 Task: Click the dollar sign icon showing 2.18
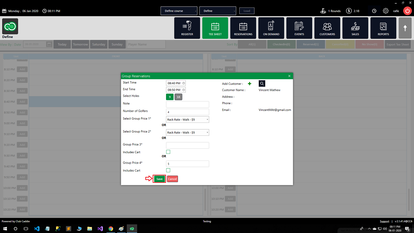(349, 11)
